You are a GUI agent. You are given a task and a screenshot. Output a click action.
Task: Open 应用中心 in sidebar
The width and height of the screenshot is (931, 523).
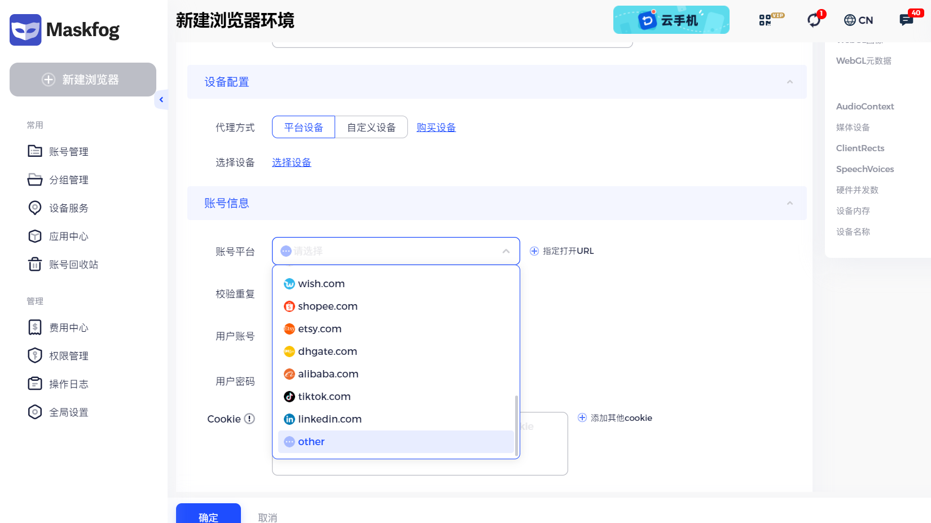point(58,236)
